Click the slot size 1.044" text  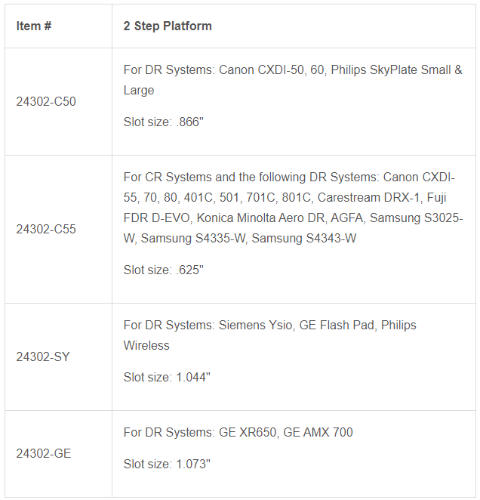pyautogui.click(x=167, y=377)
